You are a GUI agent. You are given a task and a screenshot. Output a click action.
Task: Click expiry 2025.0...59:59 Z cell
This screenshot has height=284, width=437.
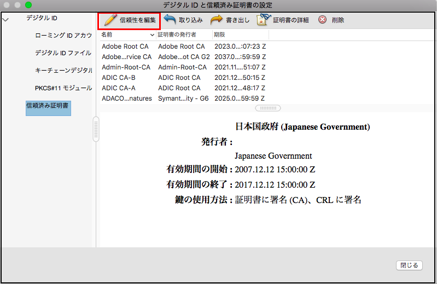[x=240, y=98]
